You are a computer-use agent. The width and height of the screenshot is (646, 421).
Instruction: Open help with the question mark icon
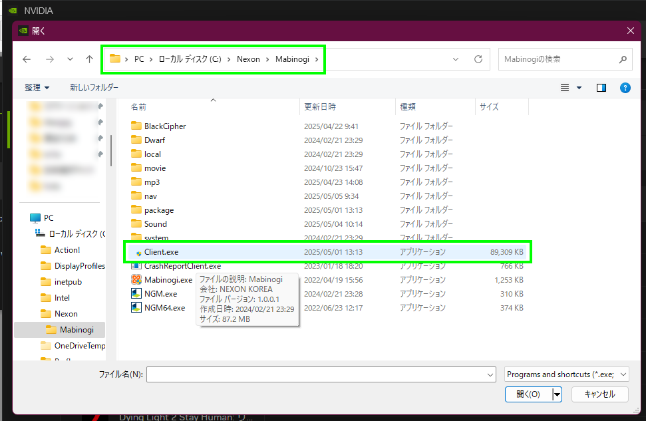(625, 88)
